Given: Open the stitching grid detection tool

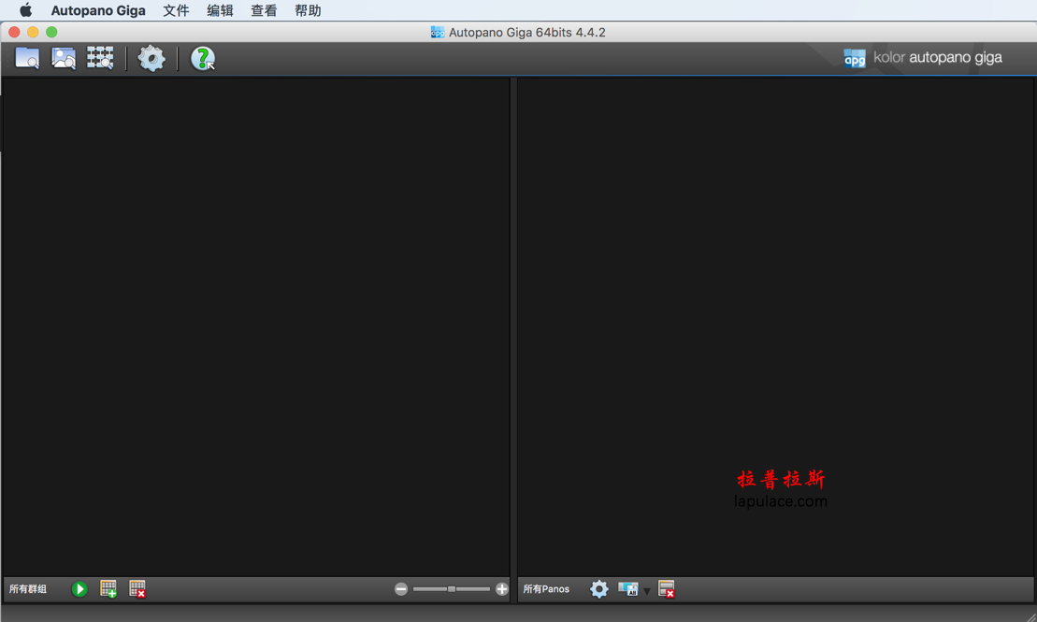Looking at the screenshot, I should click(100, 57).
